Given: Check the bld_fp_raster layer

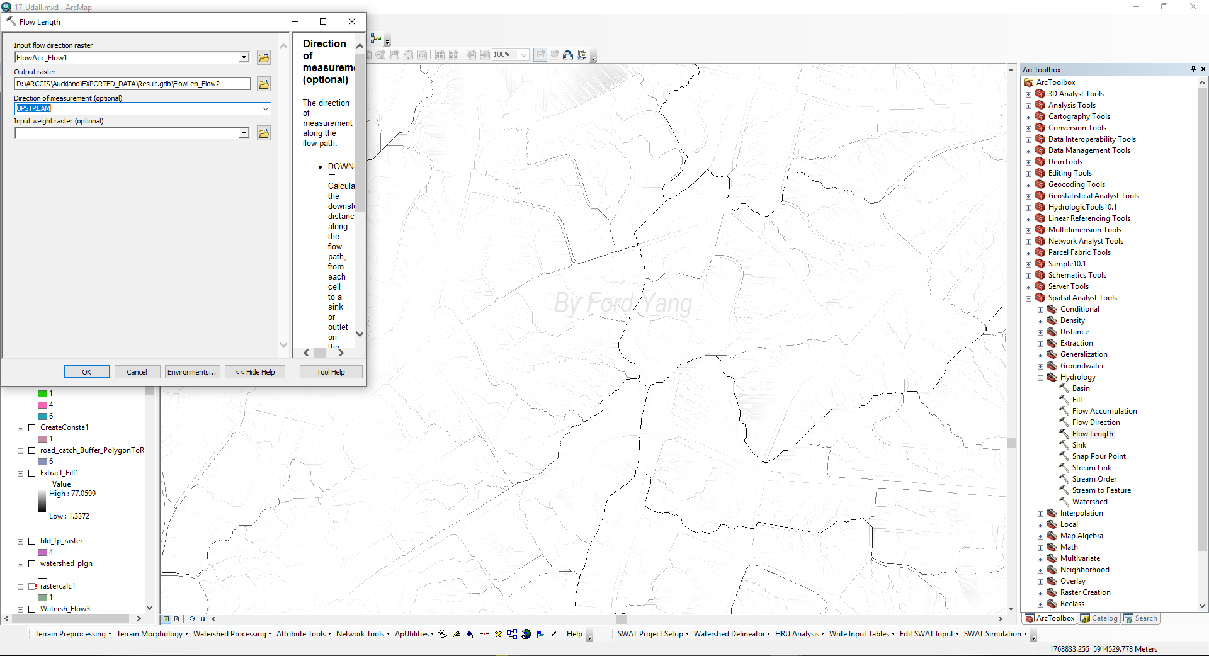Looking at the screenshot, I should 31,541.
